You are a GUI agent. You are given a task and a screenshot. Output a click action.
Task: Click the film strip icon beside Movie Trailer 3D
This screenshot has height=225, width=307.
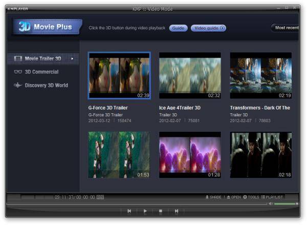tap(18, 58)
